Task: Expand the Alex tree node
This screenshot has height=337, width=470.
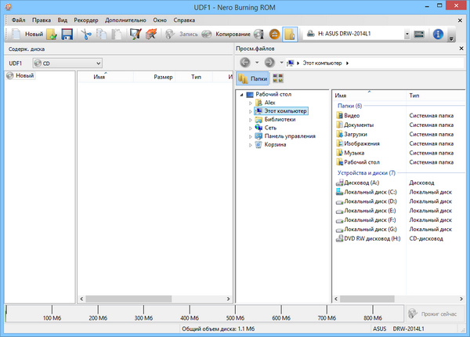Action: [x=250, y=102]
